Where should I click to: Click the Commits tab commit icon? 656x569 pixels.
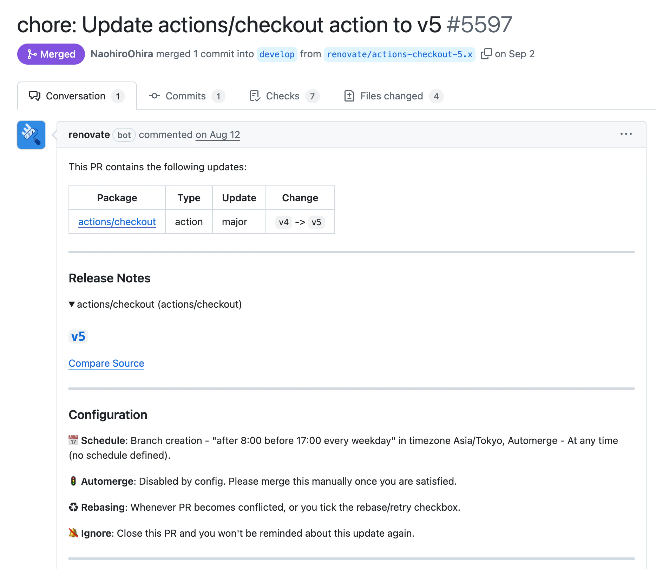(155, 96)
